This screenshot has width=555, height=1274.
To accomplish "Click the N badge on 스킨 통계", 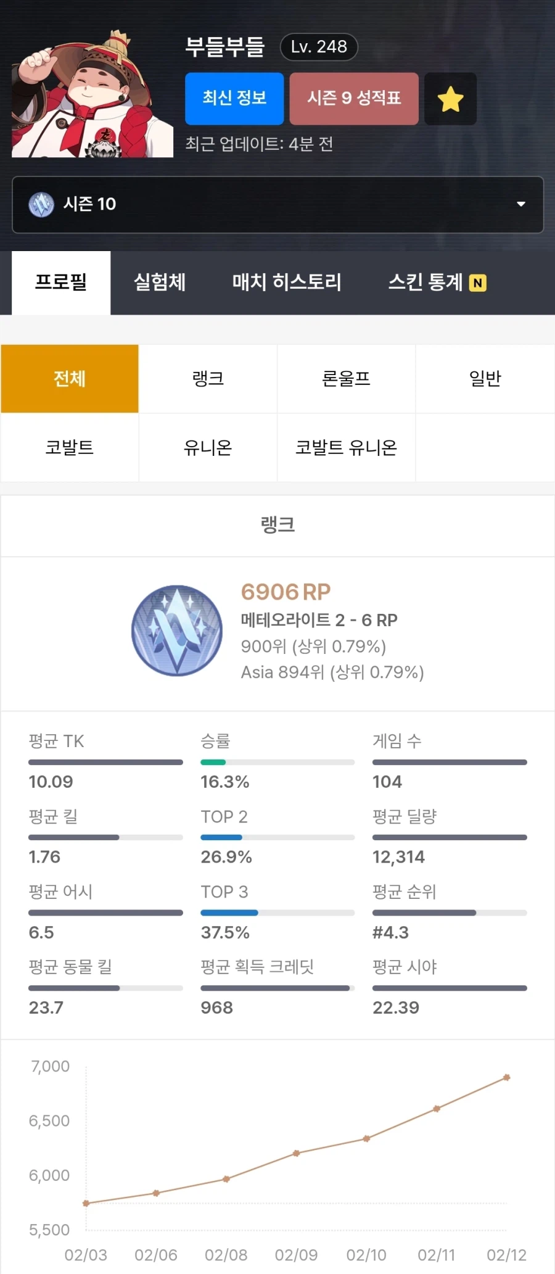I will coord(476,283).
